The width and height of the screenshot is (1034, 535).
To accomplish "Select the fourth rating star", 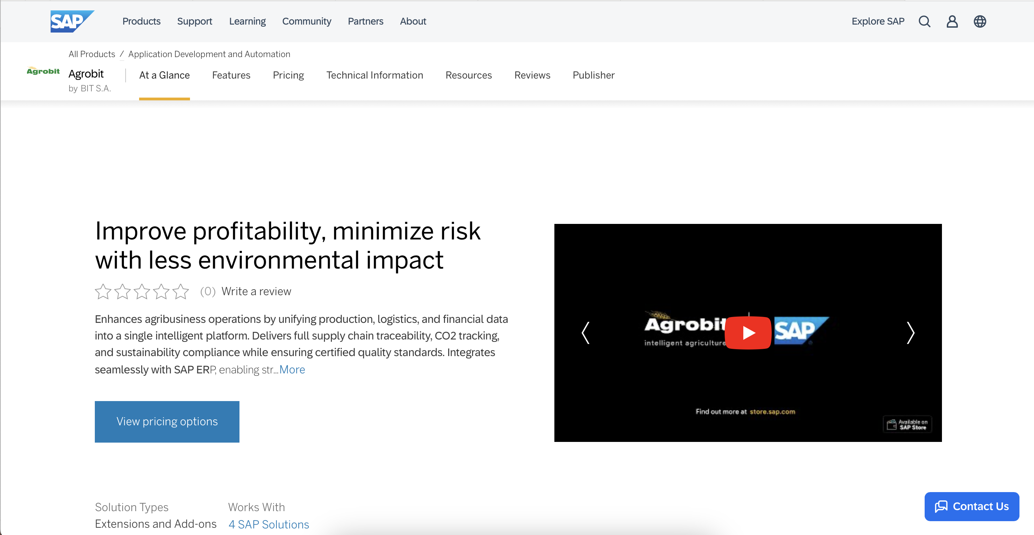I will coord(161,291).
